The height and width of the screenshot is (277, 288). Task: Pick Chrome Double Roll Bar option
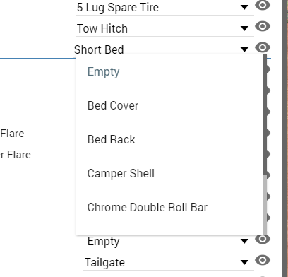(x=169, y=207)
